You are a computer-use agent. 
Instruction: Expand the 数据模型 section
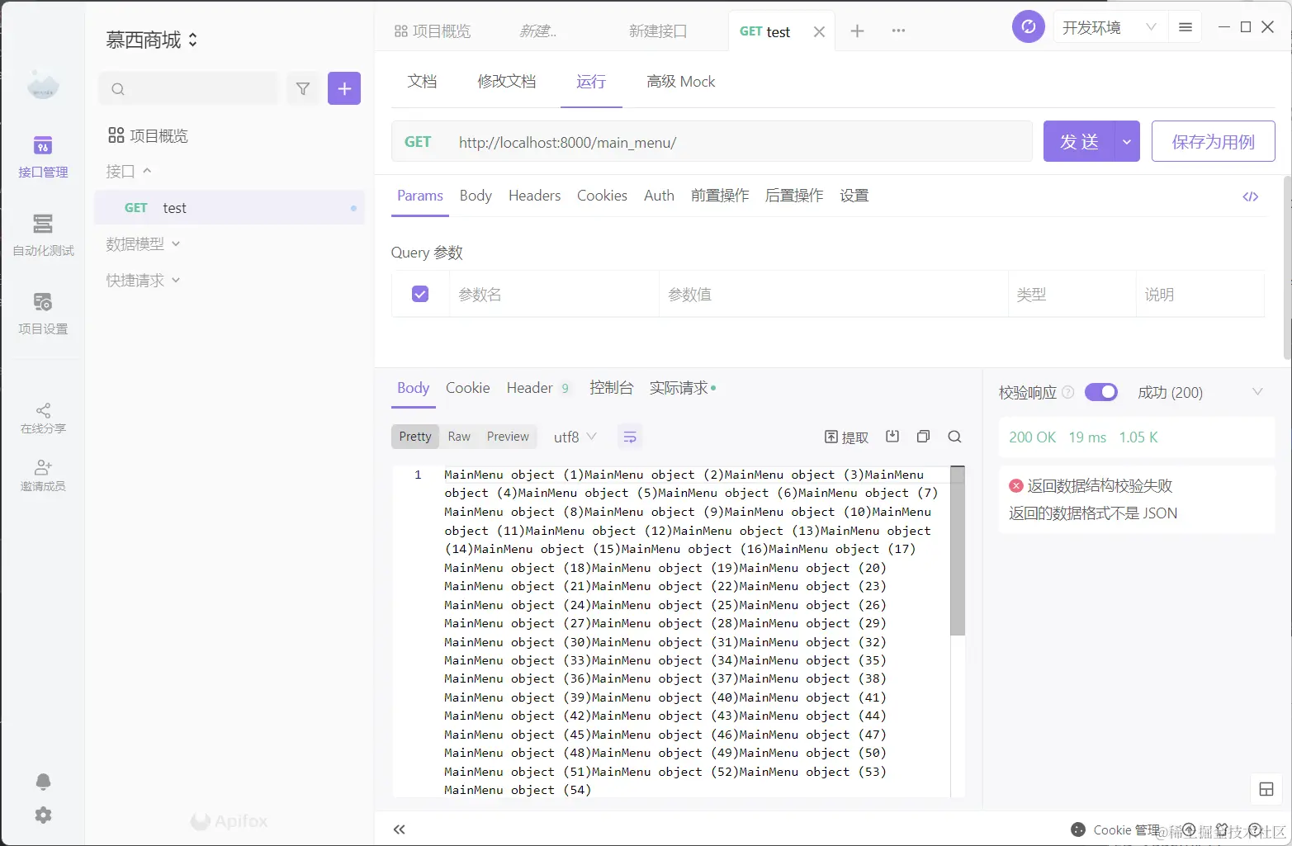142,243
